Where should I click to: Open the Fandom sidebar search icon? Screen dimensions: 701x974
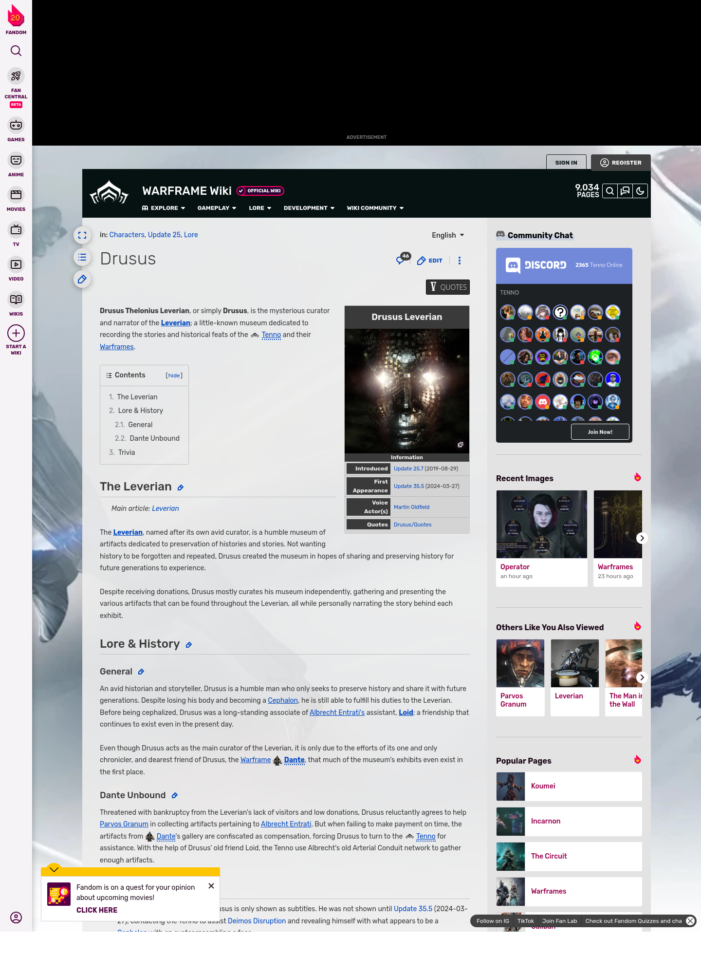pyautogui.click(x=16, y=51)
